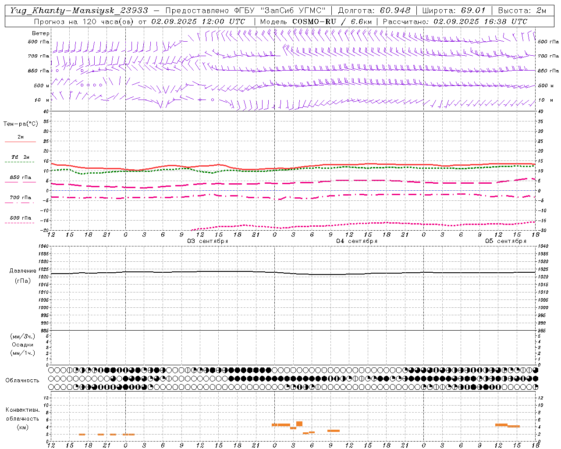Click the (мм/1ч.) precipitation unit label

[x=23, y=353]
